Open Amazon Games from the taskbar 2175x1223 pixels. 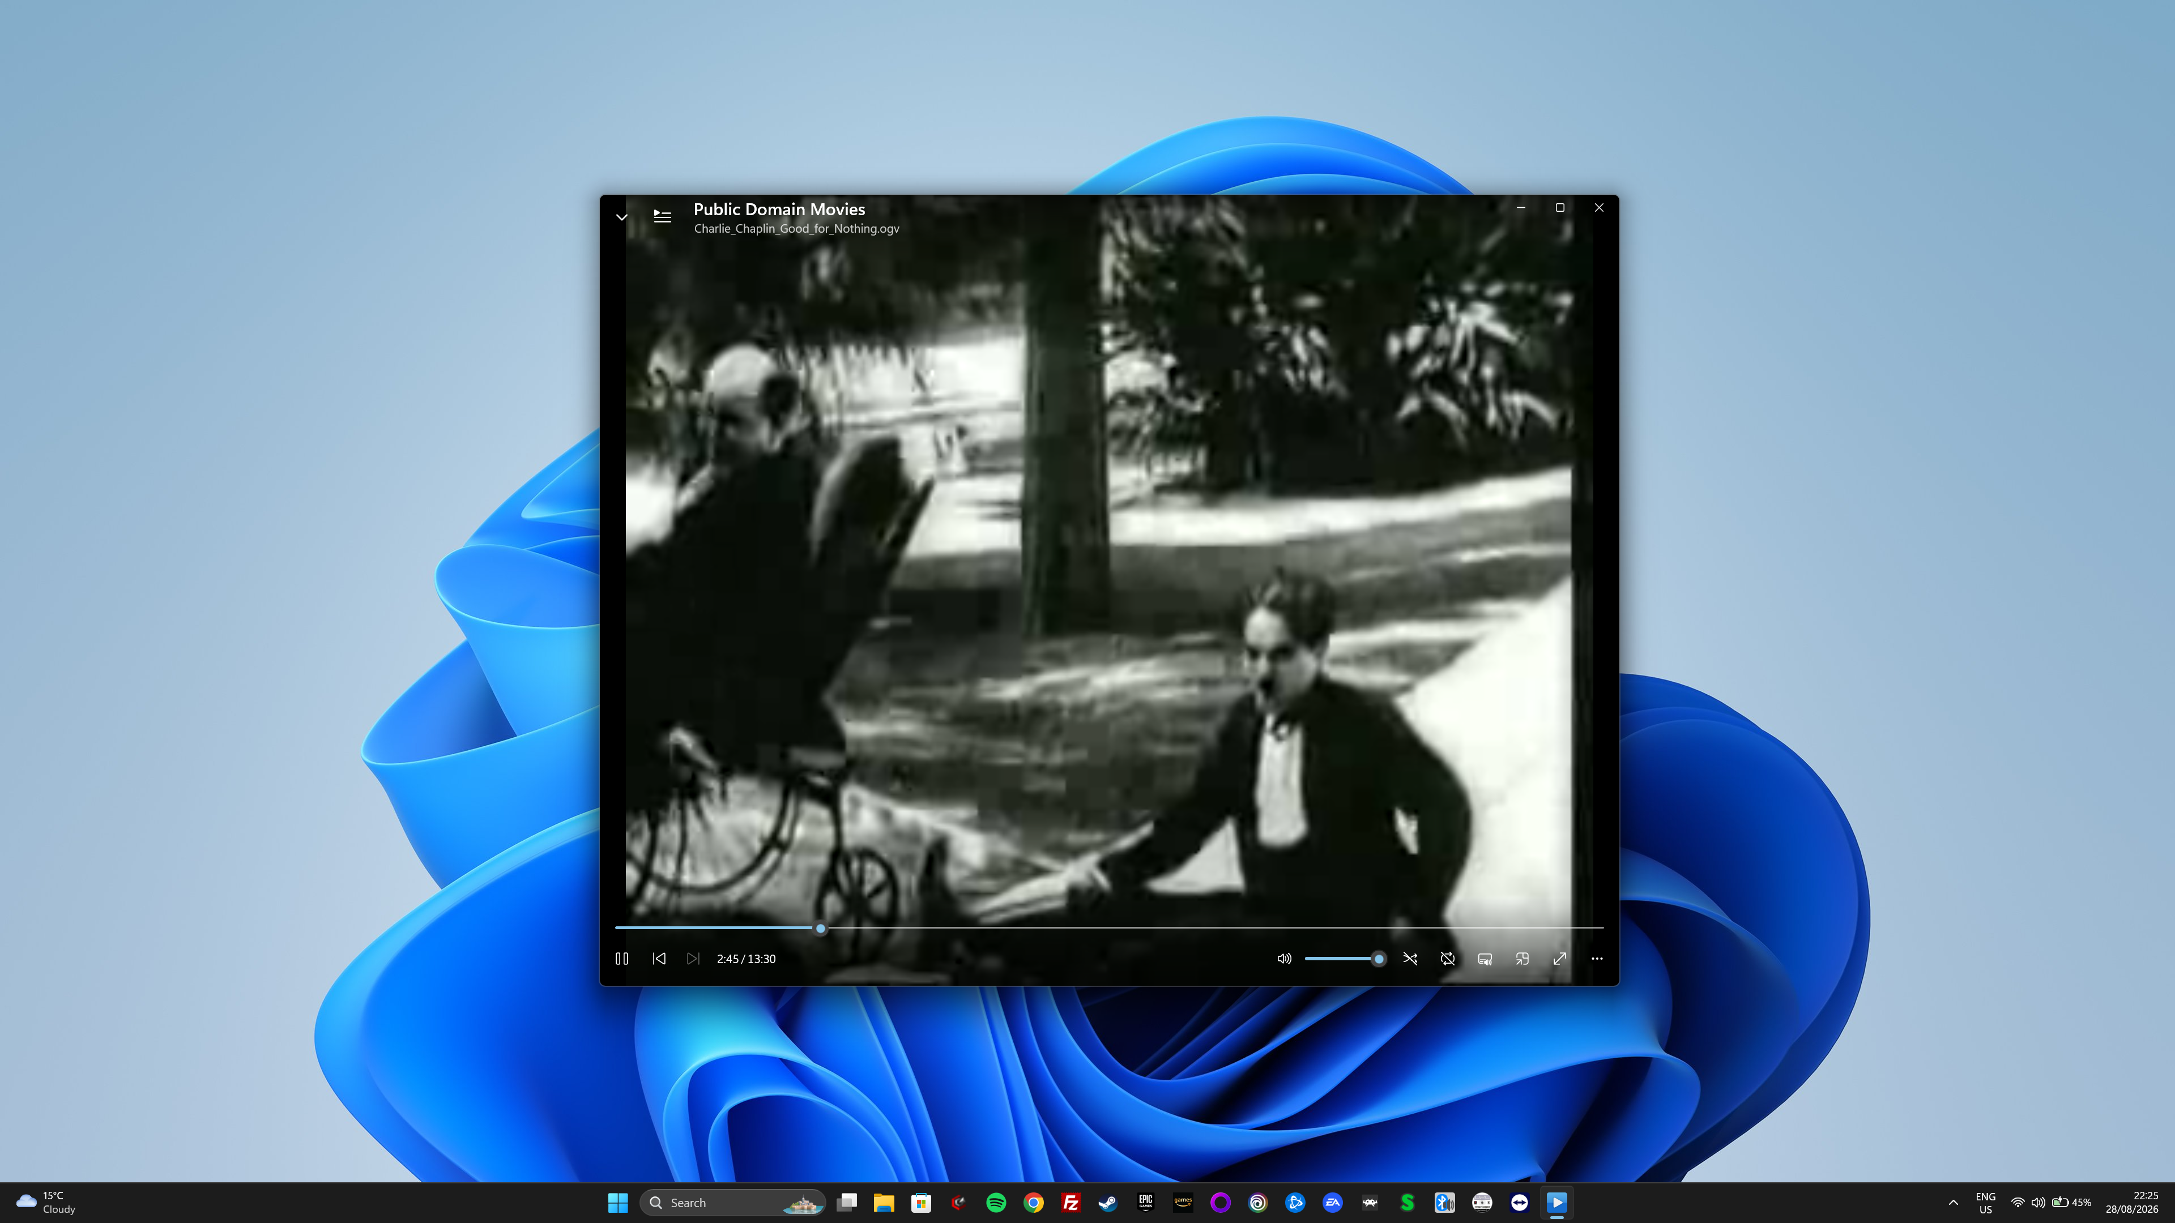click(1183, 1203)
